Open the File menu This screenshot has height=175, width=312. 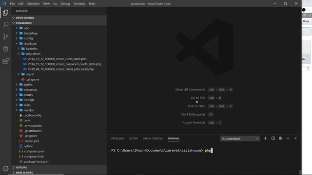tap(12, 3)
